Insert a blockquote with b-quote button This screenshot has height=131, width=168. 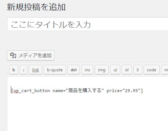click(x=55, y=70)
